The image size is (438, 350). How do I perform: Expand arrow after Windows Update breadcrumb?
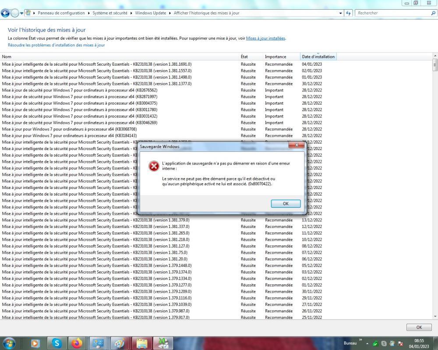tap(170, 13)
